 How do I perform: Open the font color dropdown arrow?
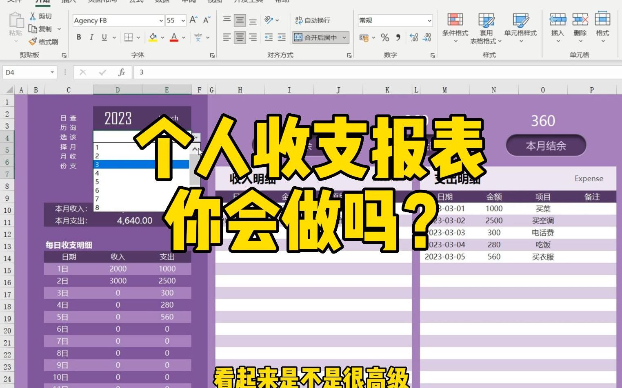pos(184,37)
